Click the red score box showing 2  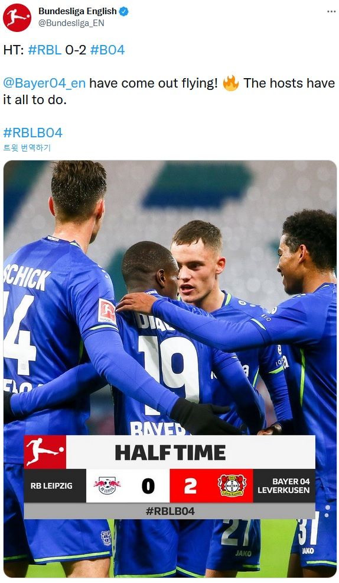pos(191,485)
